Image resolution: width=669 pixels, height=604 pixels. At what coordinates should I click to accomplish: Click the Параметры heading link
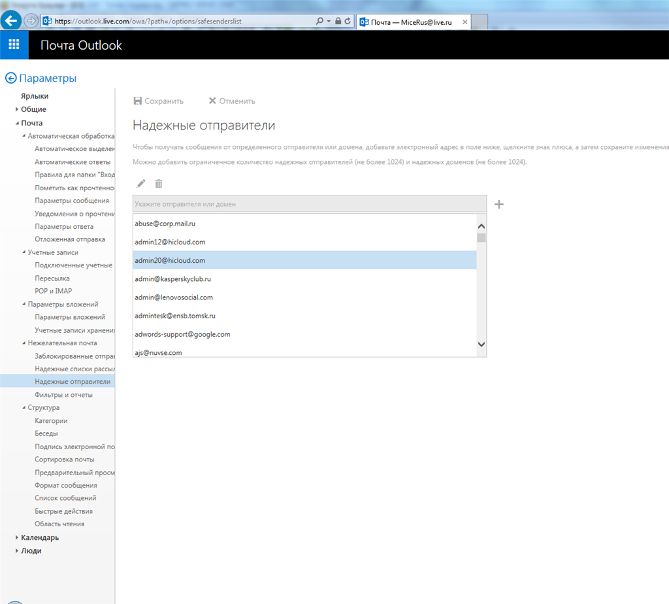48,78
